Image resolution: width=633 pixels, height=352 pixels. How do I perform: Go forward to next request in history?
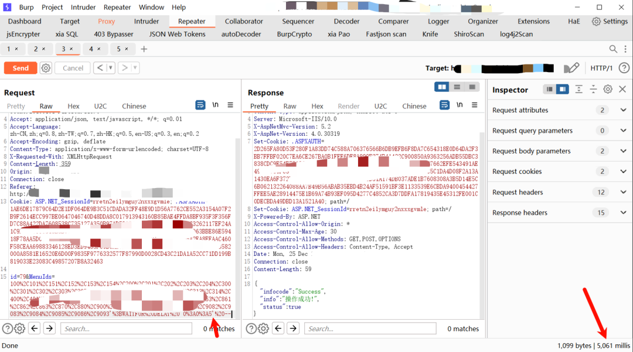pos(125,68)
